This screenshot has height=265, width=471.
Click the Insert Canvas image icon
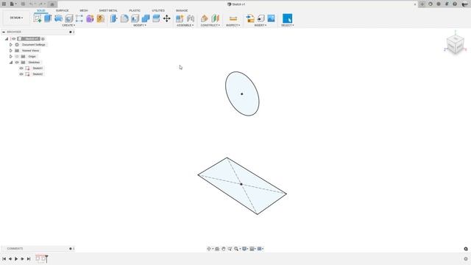click(272, 18)
